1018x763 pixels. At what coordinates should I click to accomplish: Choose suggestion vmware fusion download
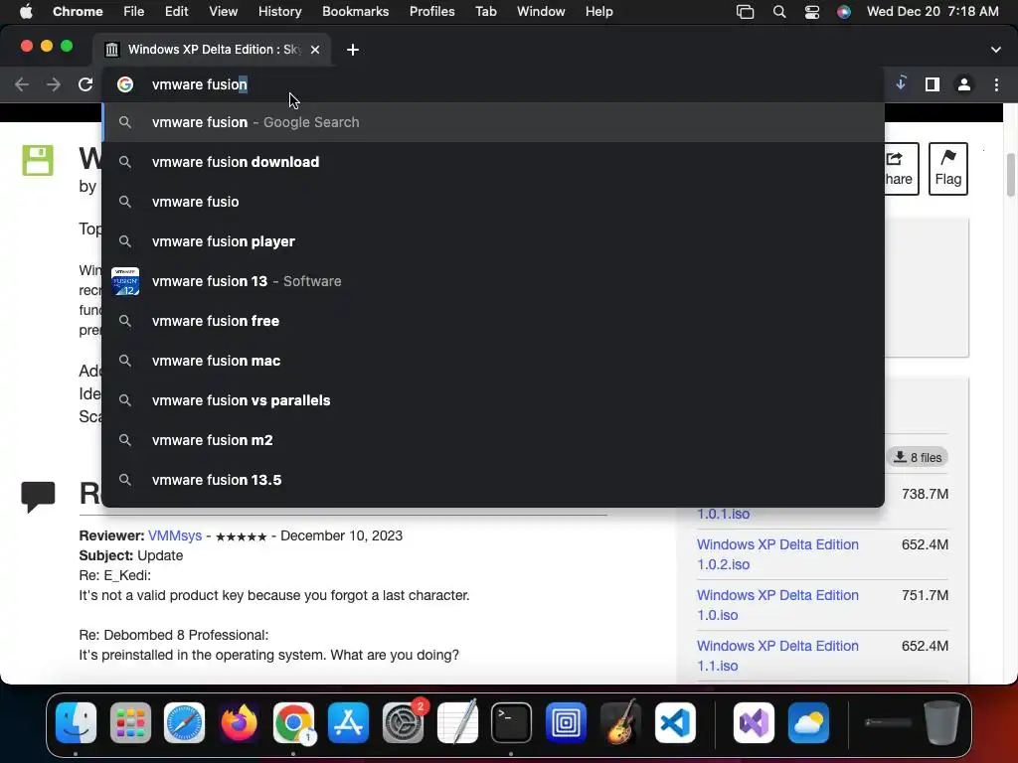[493, 162]
